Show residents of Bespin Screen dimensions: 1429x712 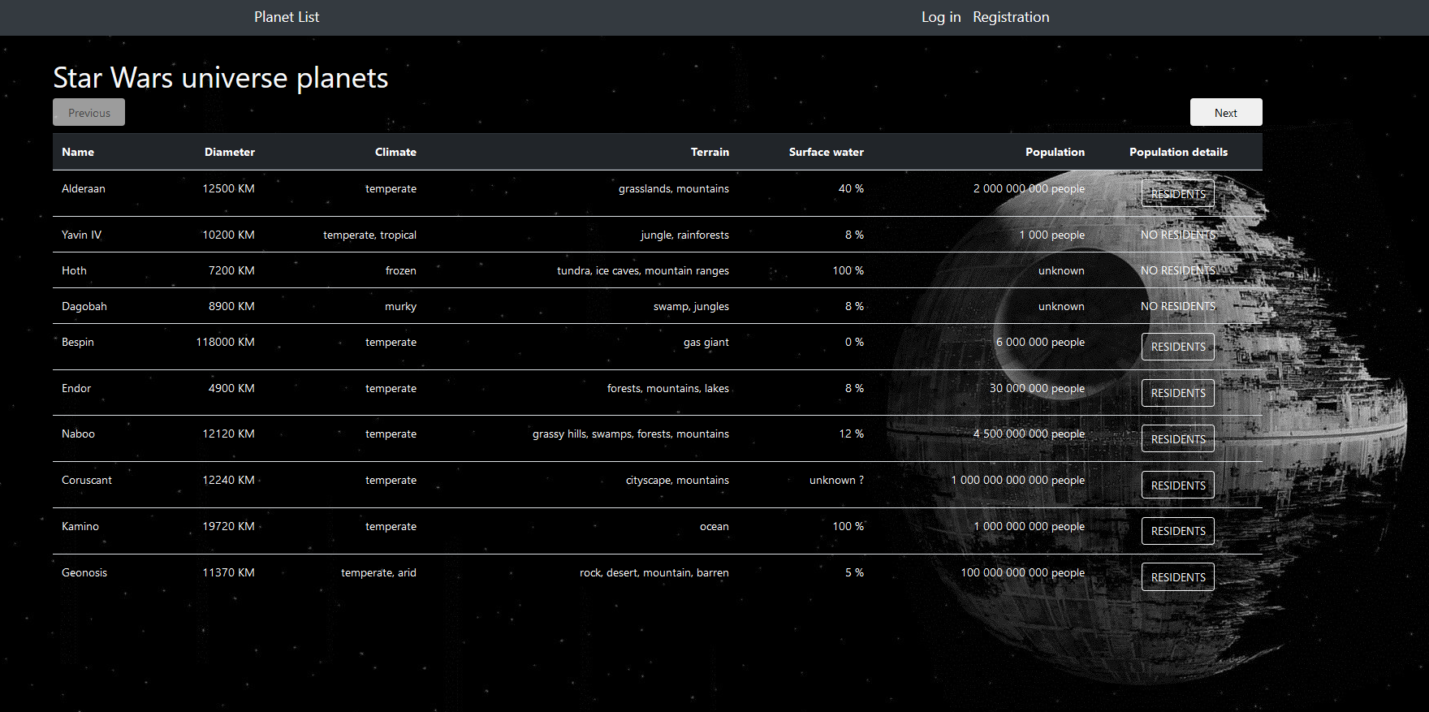1177,347
